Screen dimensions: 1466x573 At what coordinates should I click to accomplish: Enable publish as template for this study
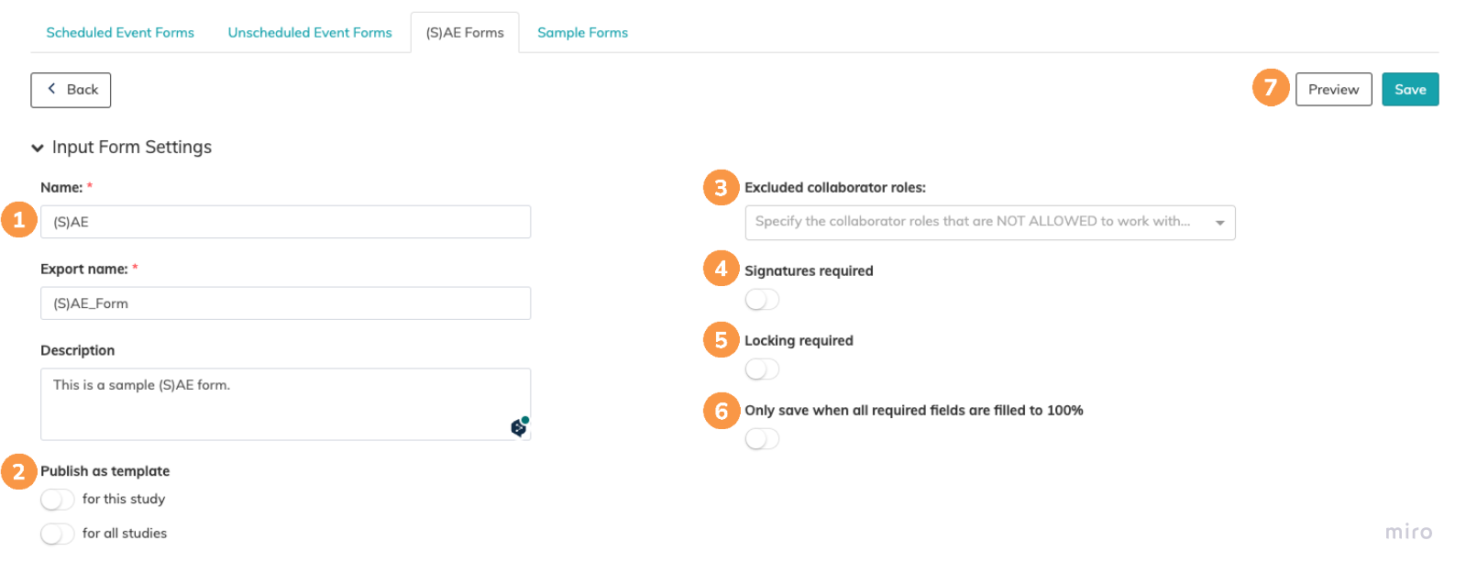coord(57,500)
